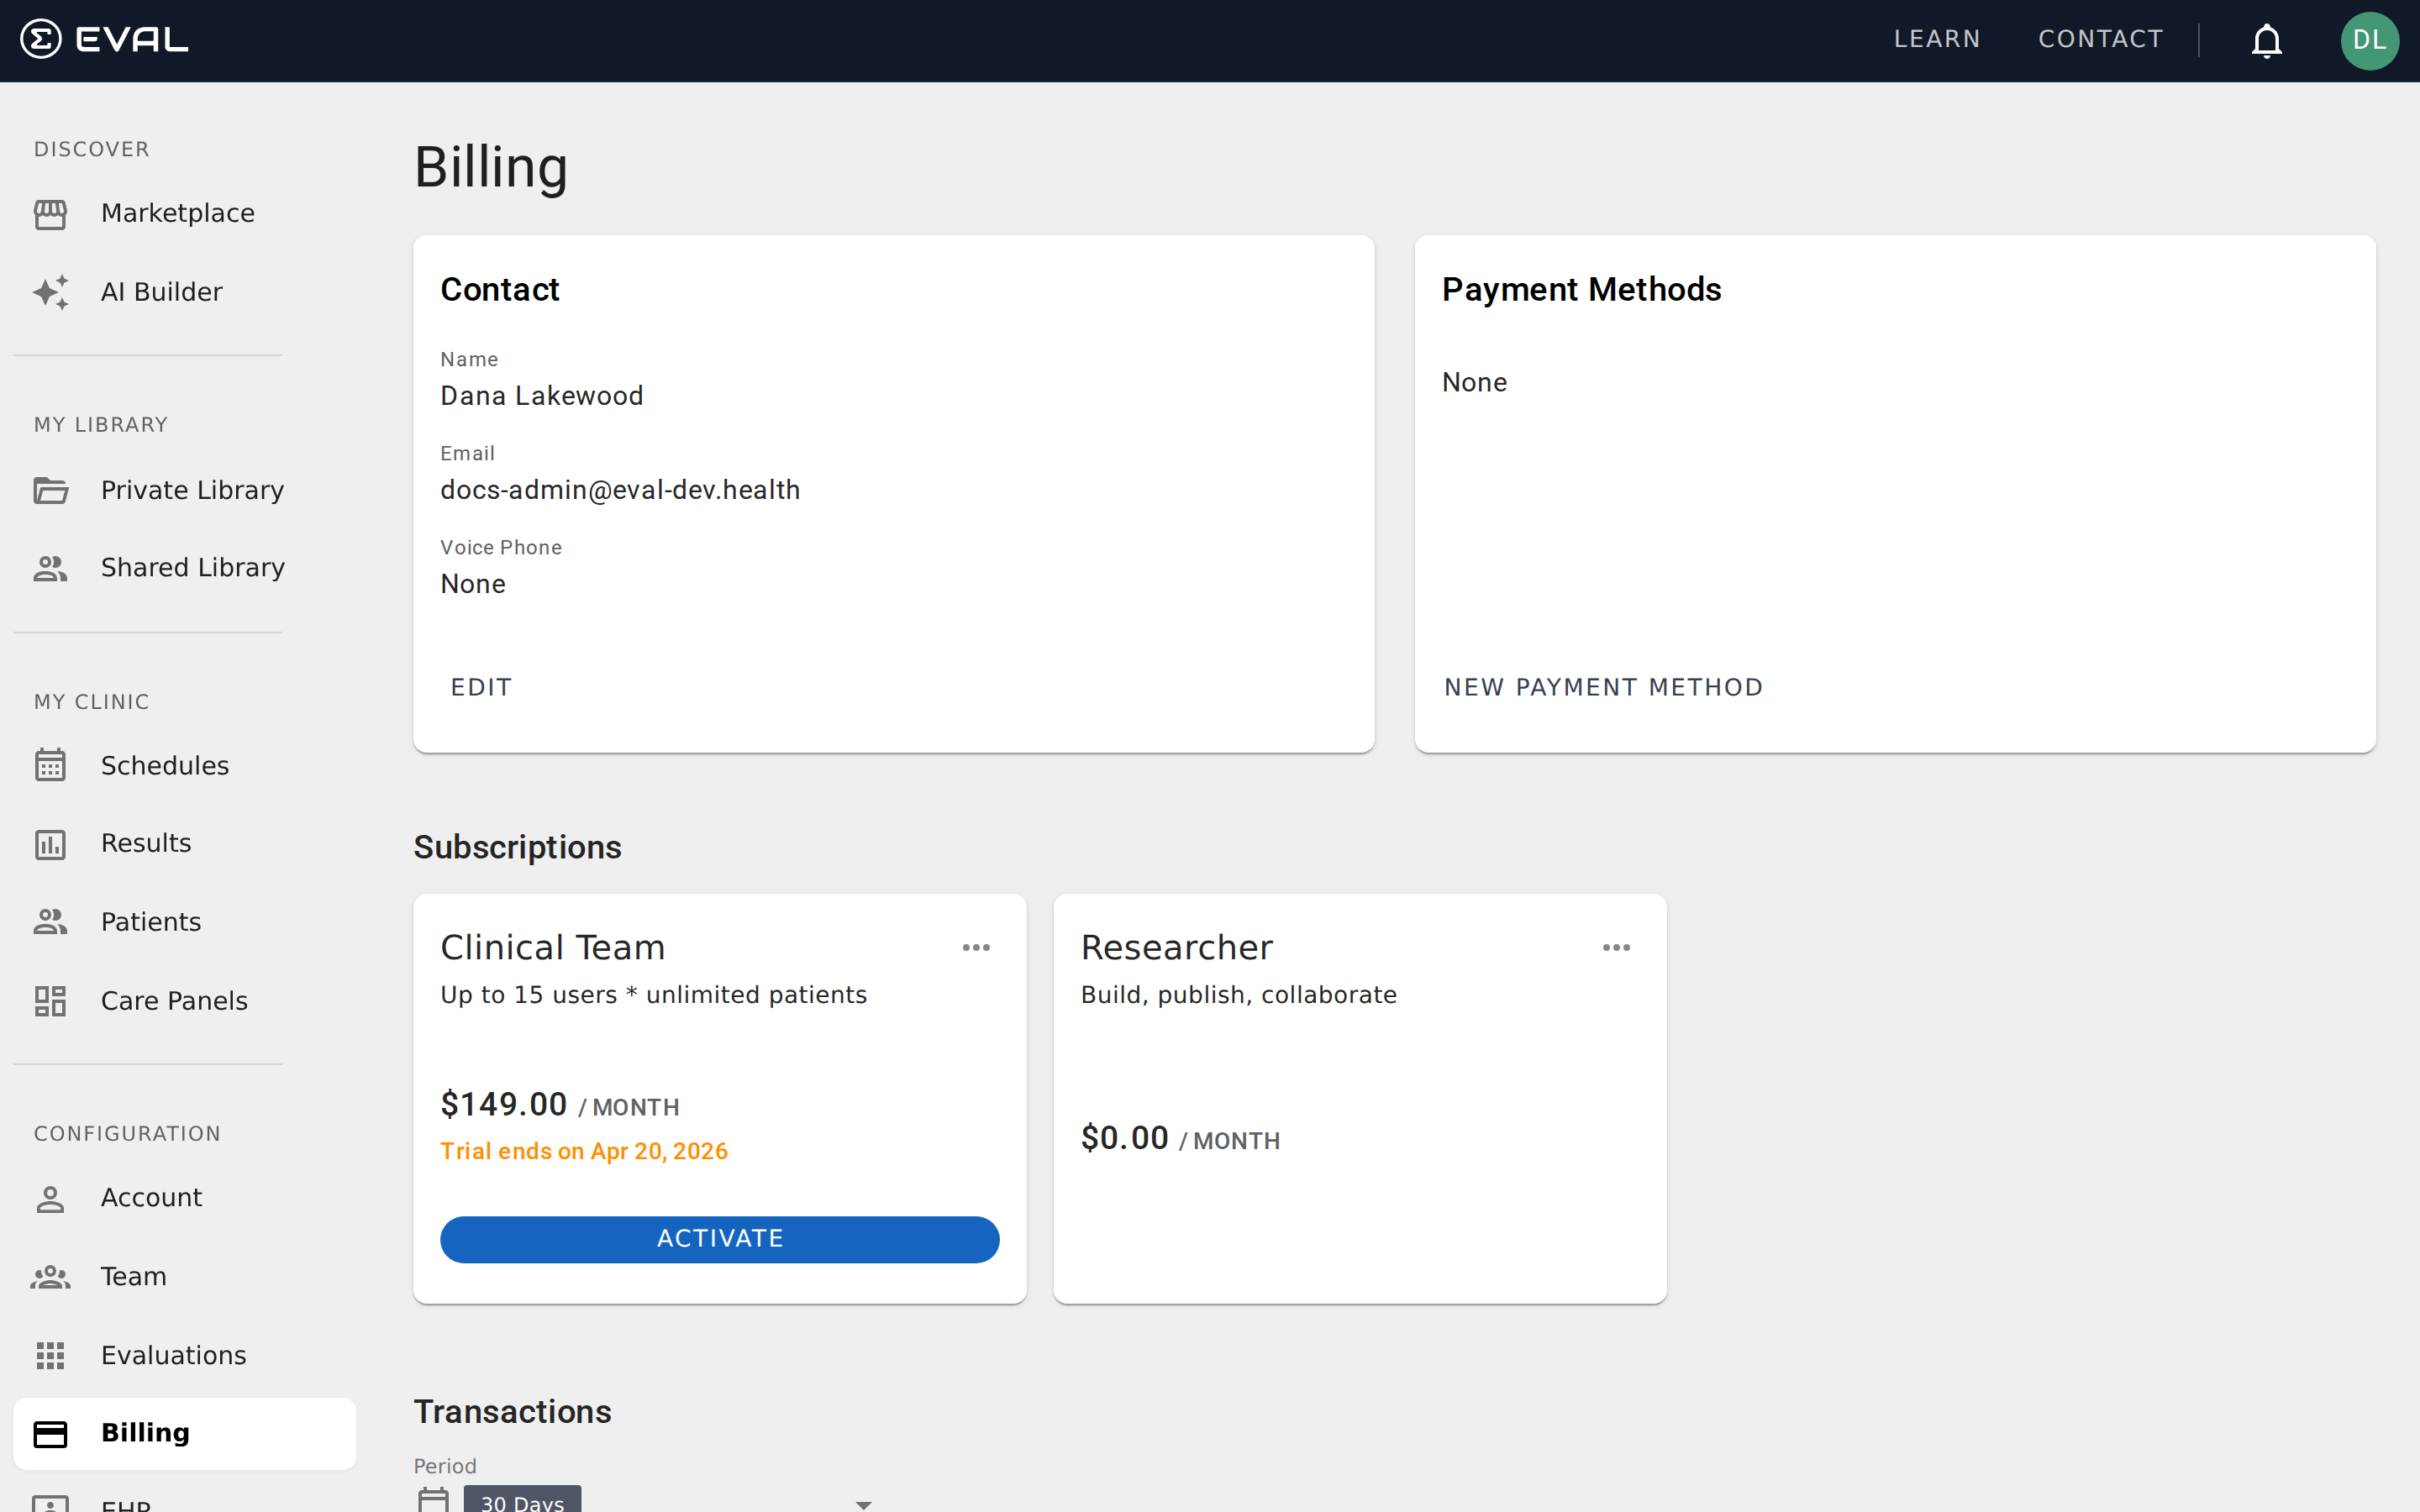This screenshot has width=2420, height=1512.
Task: Activate the Clinical Team subscription
Action: (x=719, y=1238)
